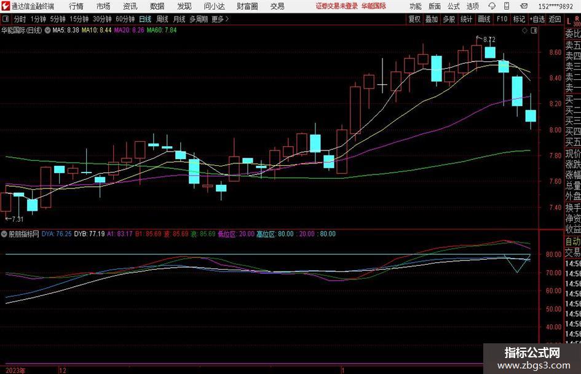Click the 低位区: 20.00 indicator value

tap(236, 234)
